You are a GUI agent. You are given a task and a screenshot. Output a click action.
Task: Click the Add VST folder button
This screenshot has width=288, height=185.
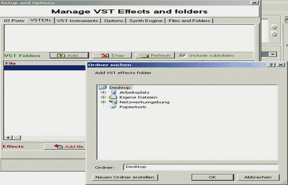coord(69,55)
